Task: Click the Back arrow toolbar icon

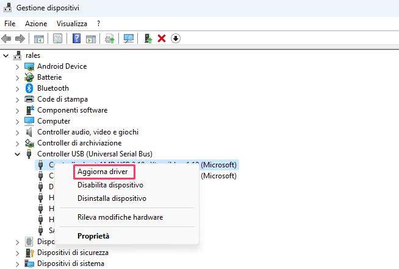Action: pyautogui.click(x=6, y=38)
